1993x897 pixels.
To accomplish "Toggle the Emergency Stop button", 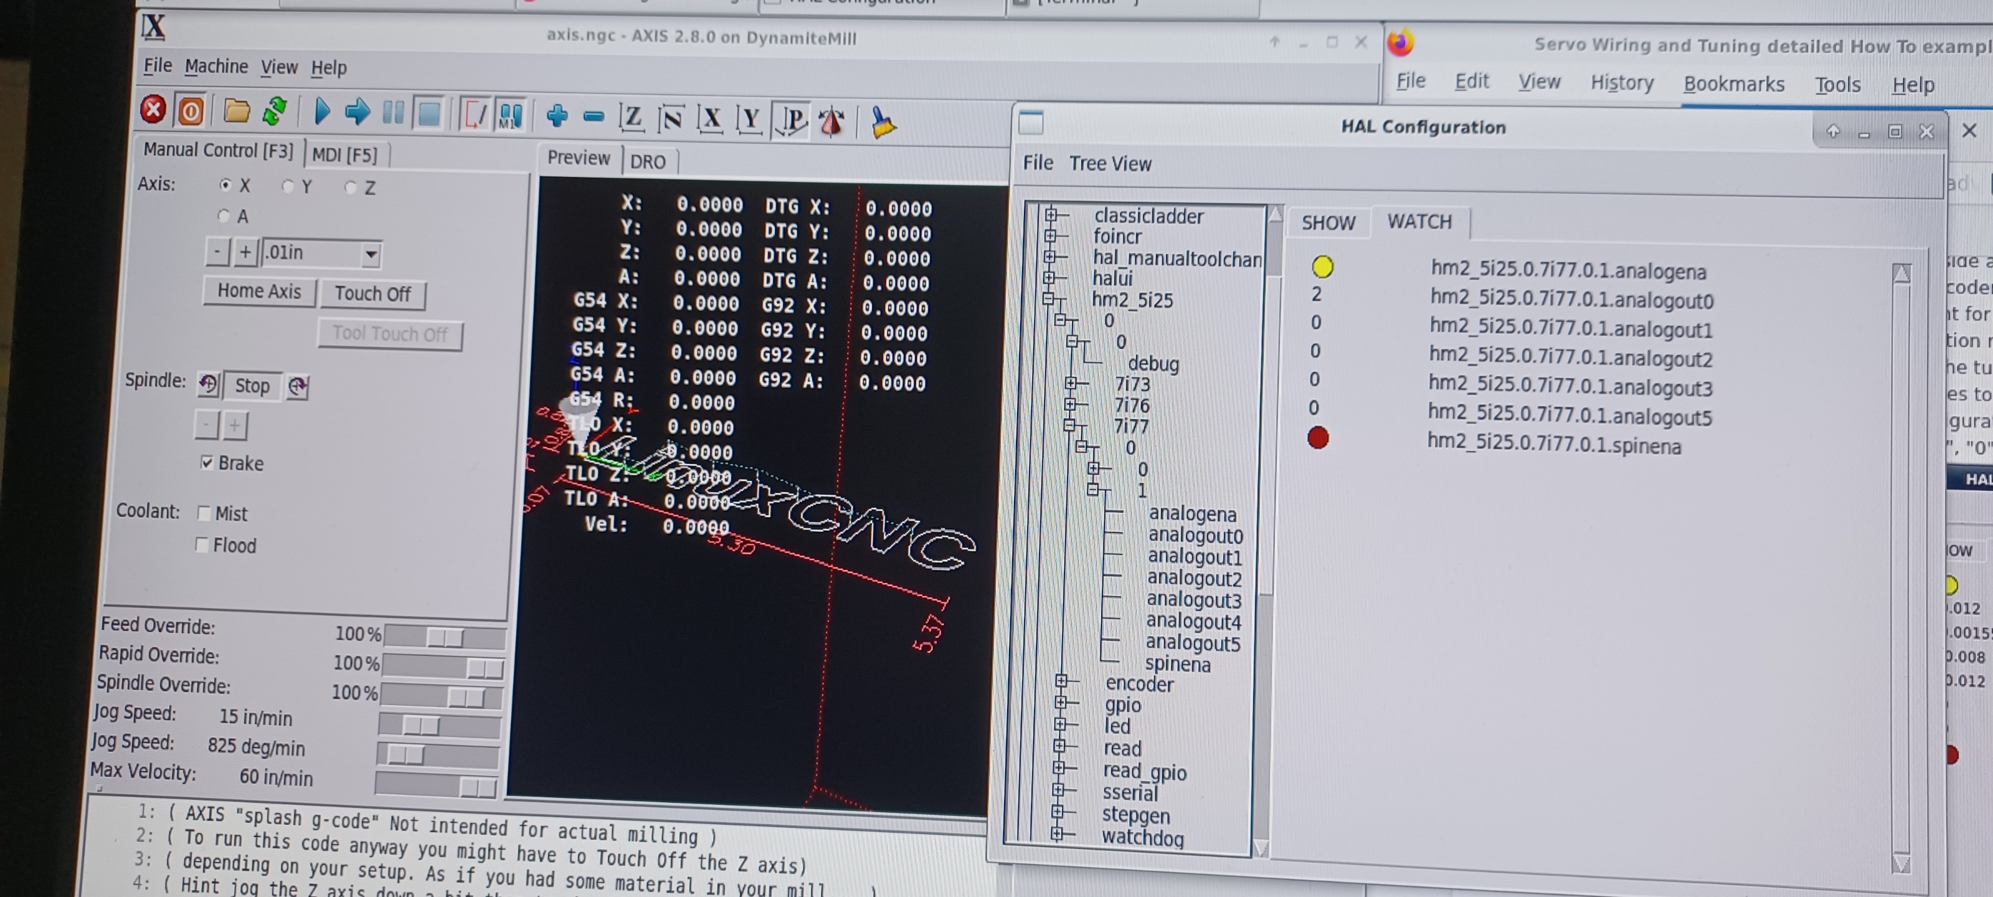I will coord(153,109).
